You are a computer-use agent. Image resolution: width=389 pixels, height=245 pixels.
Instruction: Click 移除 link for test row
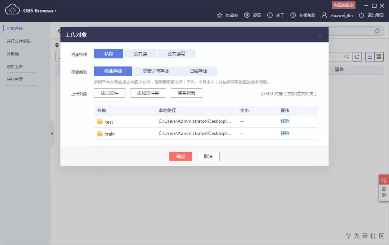[285, 121]
